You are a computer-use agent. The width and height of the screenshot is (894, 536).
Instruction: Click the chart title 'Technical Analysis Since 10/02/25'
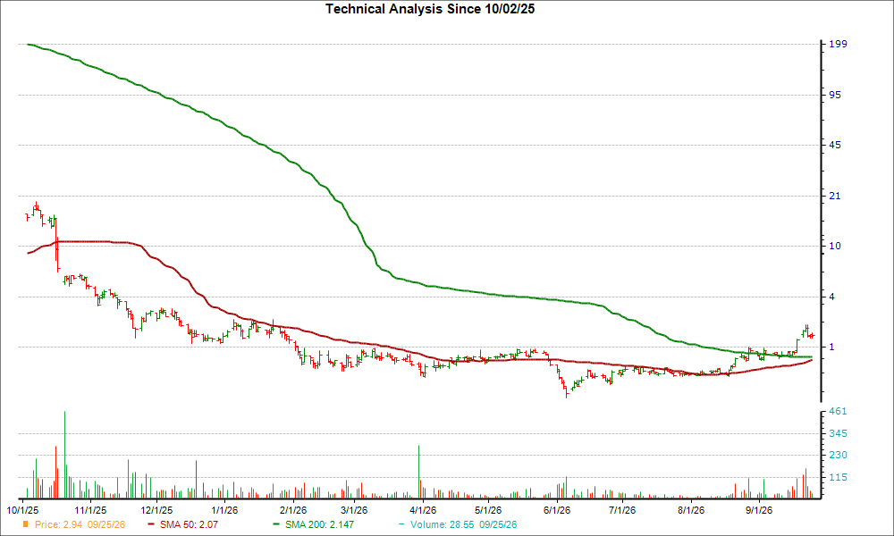430,9
